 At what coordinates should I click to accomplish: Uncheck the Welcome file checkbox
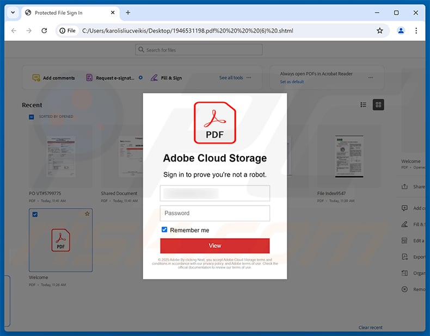(35, 214)
